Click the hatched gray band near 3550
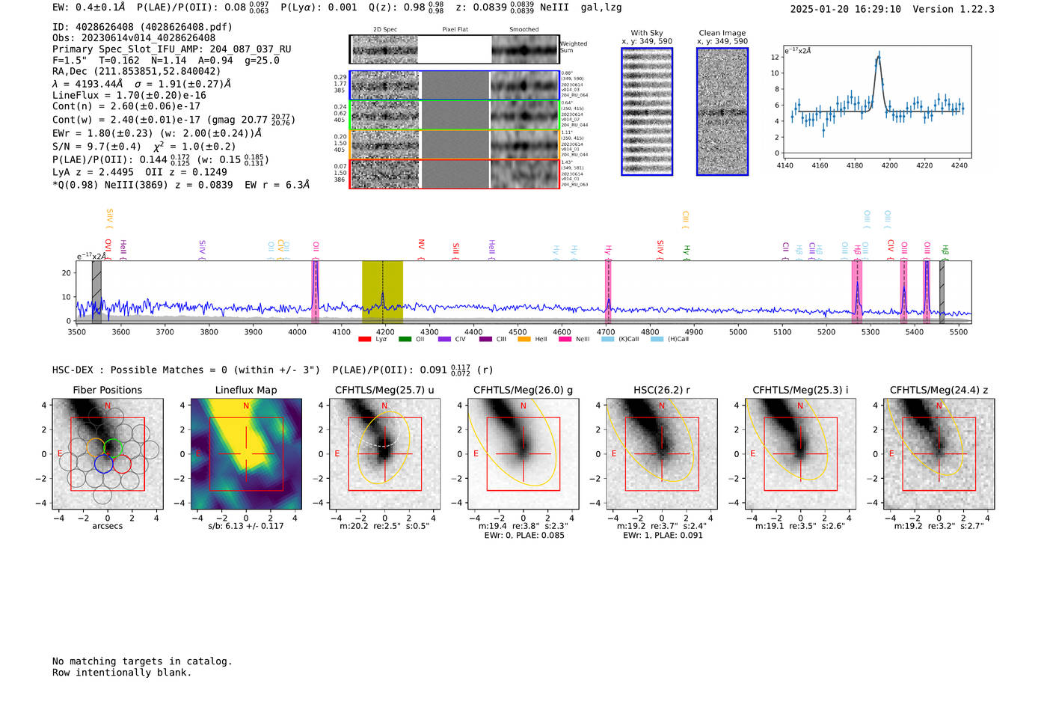The image size is (1047, 713). click(x=96, y=292)
